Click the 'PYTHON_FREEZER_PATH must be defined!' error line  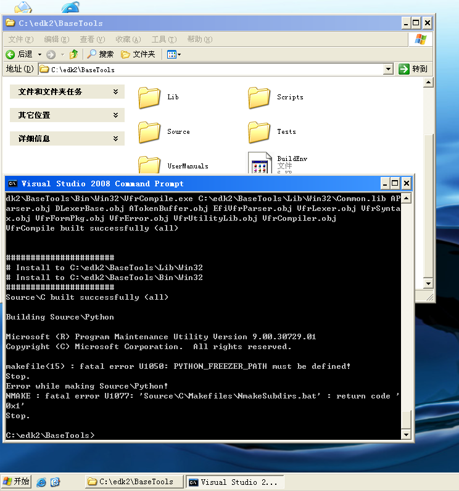click(x=178, y=366)
